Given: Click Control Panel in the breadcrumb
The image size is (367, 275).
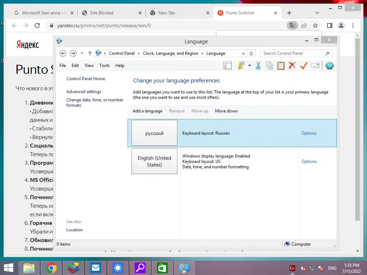Looking at the screenshot, I should pos(122,53).
